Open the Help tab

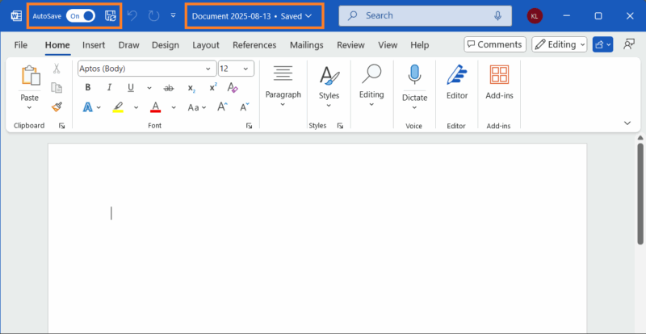click(x=419, y=45)
